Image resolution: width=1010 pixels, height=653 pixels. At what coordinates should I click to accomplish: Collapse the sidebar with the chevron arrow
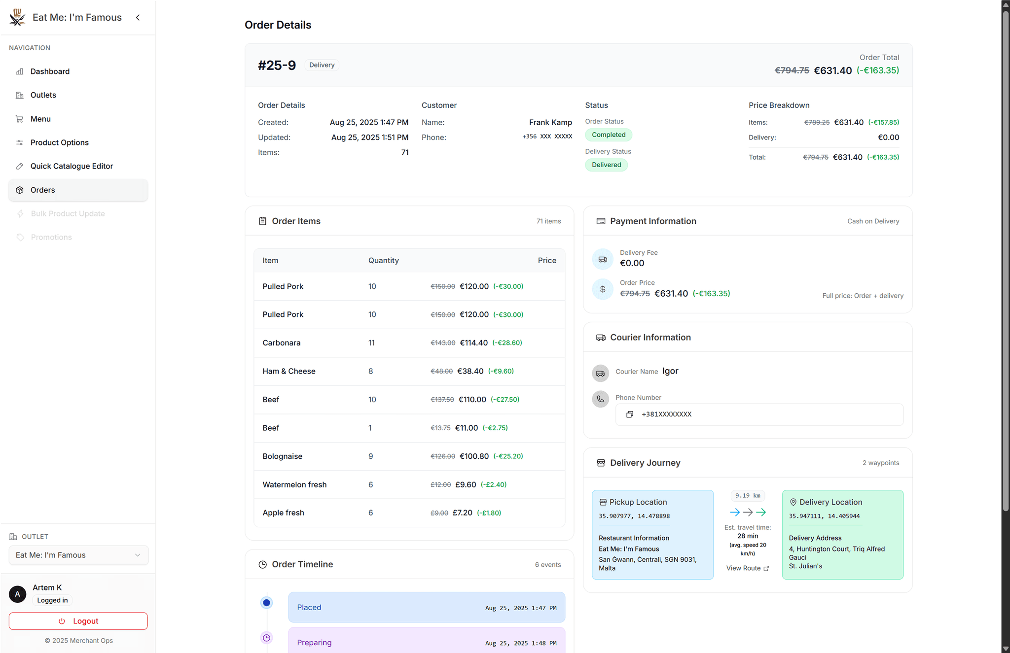[x=138, y=18]
